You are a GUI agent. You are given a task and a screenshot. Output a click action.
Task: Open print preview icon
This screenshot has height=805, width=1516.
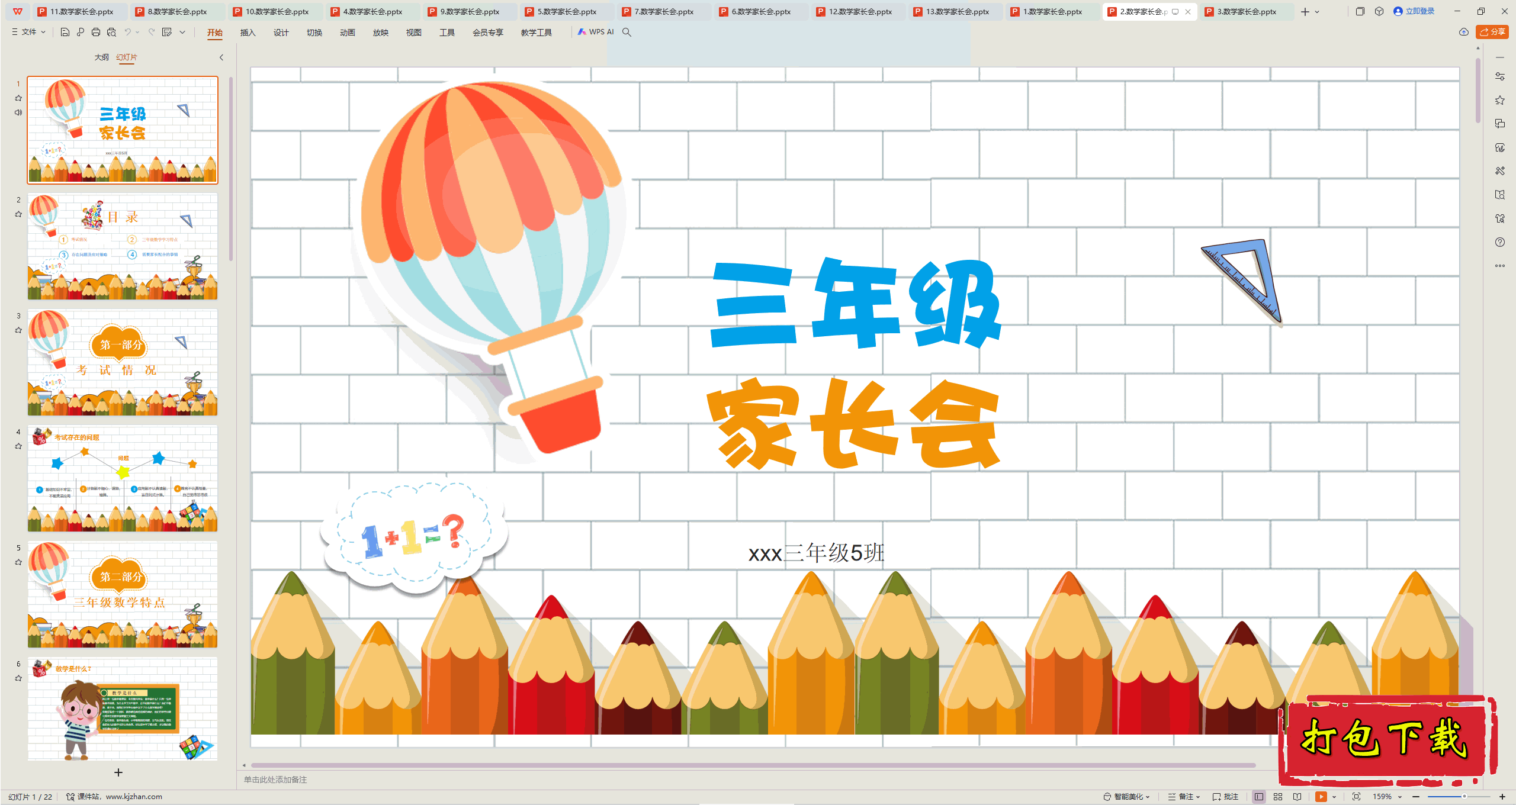tap(111, 32)
